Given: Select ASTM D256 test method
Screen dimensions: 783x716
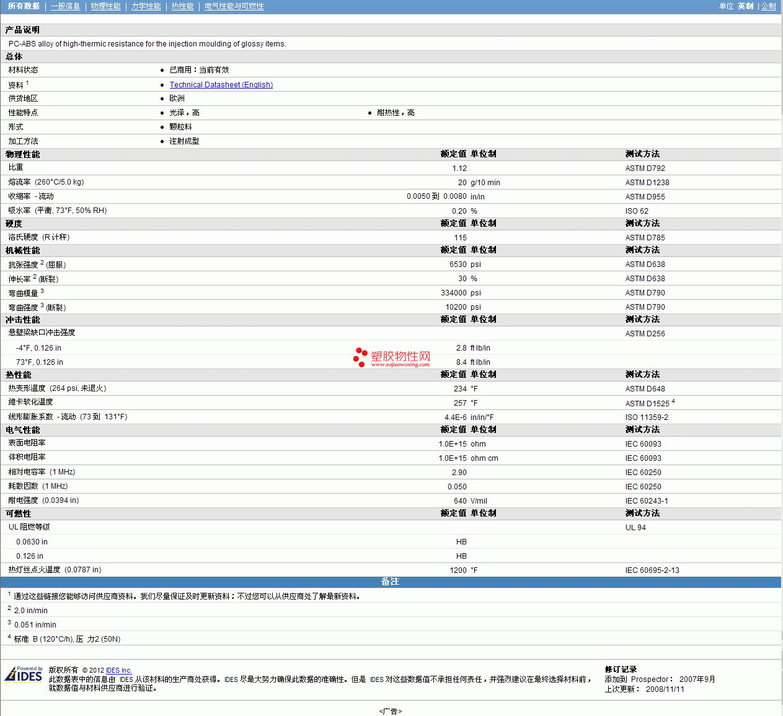Looking at the screenshot, I should (645, 334).
